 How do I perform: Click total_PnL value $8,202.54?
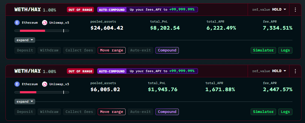[165, 28]
